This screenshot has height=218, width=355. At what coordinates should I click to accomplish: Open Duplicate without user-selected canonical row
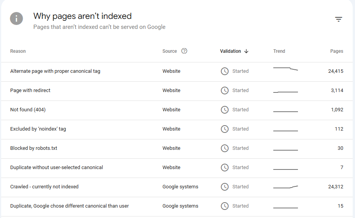(57, 168)
